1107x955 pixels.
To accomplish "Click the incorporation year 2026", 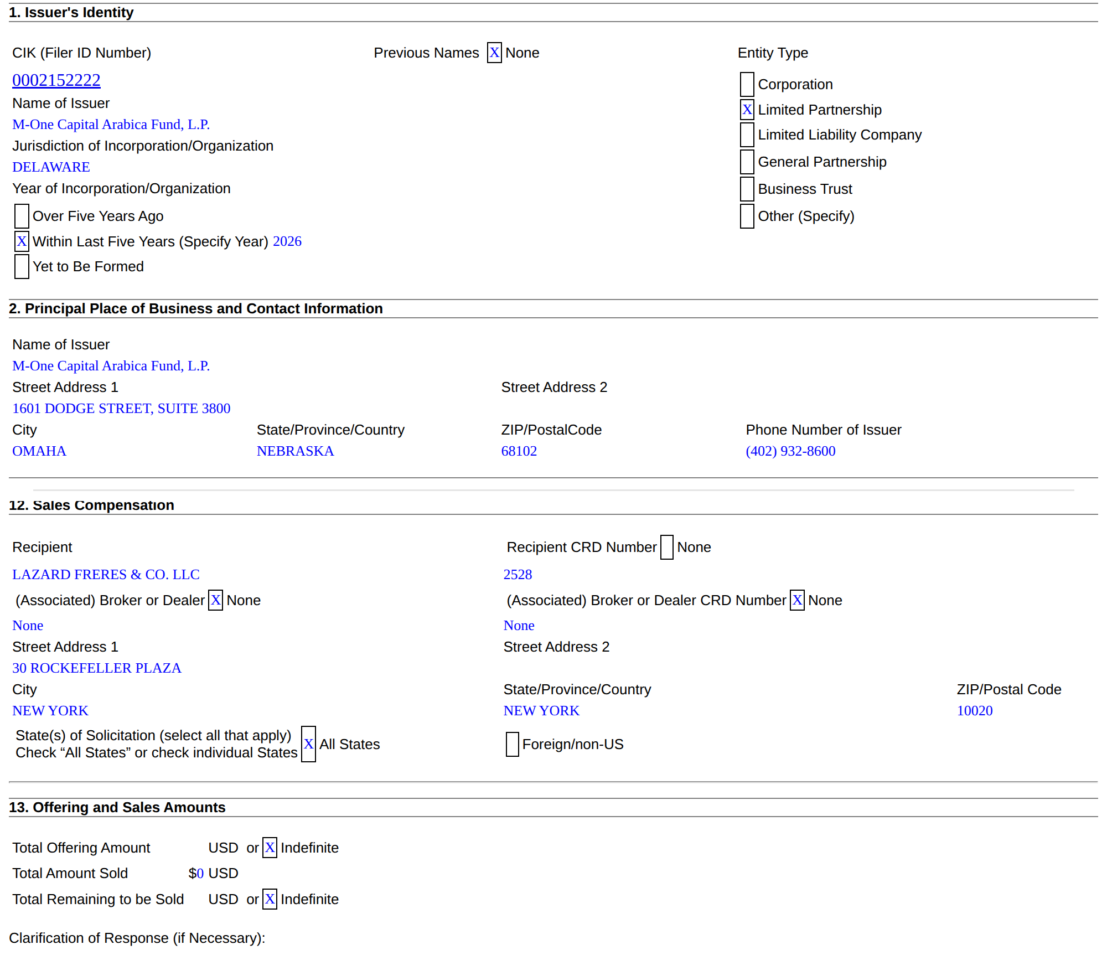I will point(287,241).
